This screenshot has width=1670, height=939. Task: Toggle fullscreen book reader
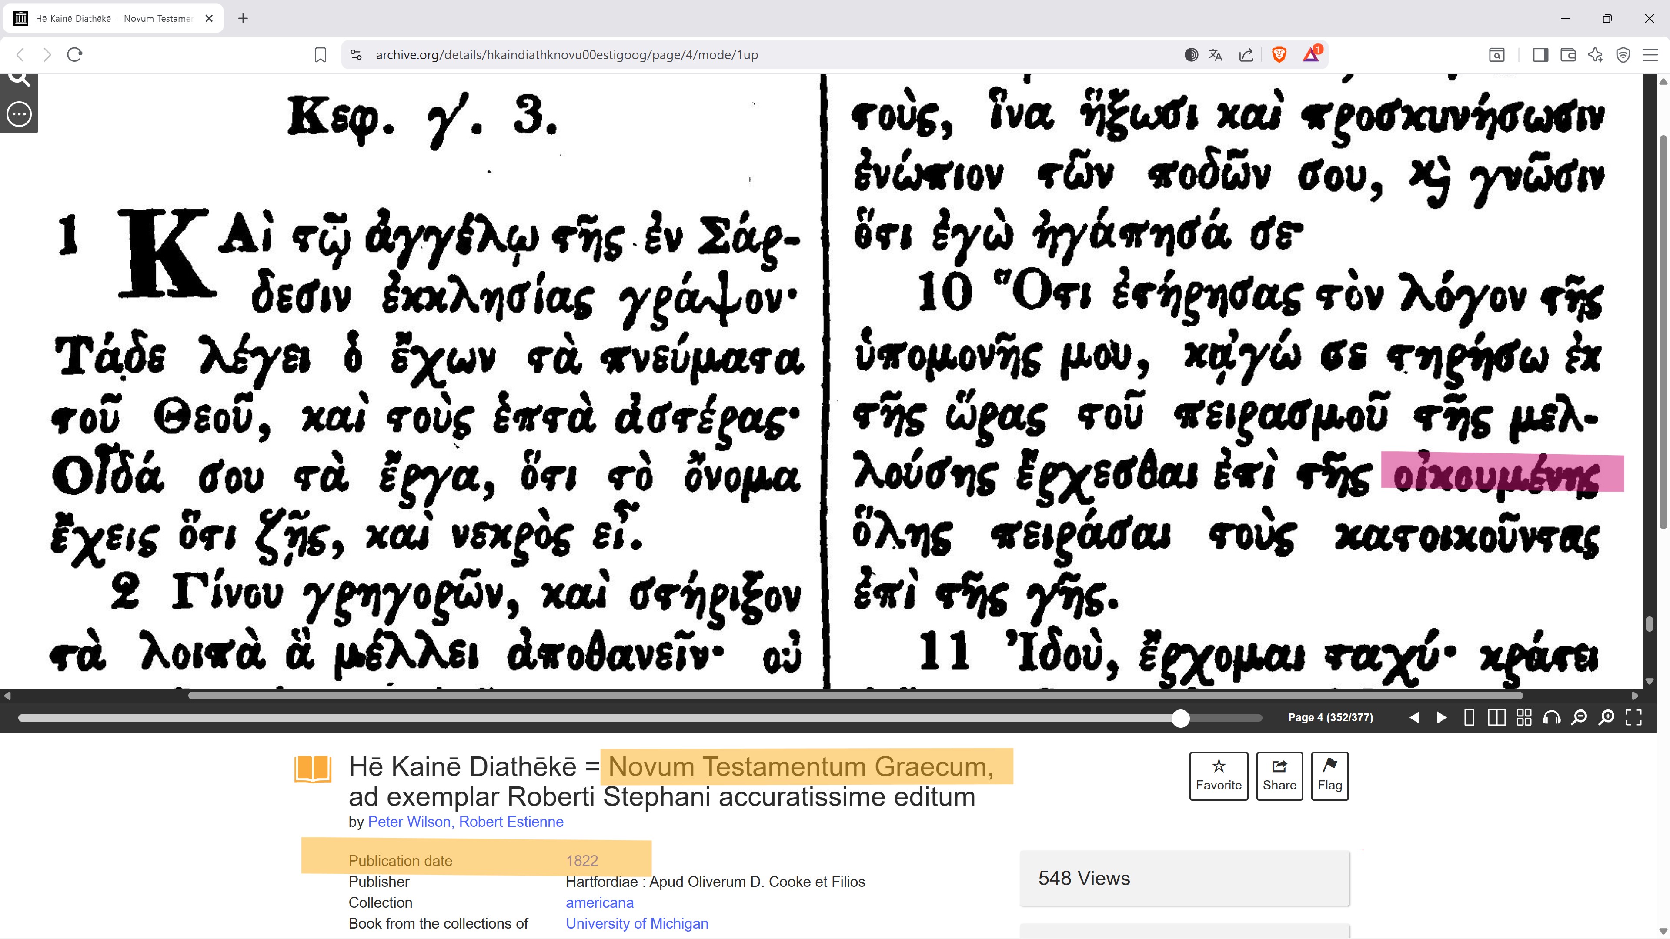click(1634, 717)
